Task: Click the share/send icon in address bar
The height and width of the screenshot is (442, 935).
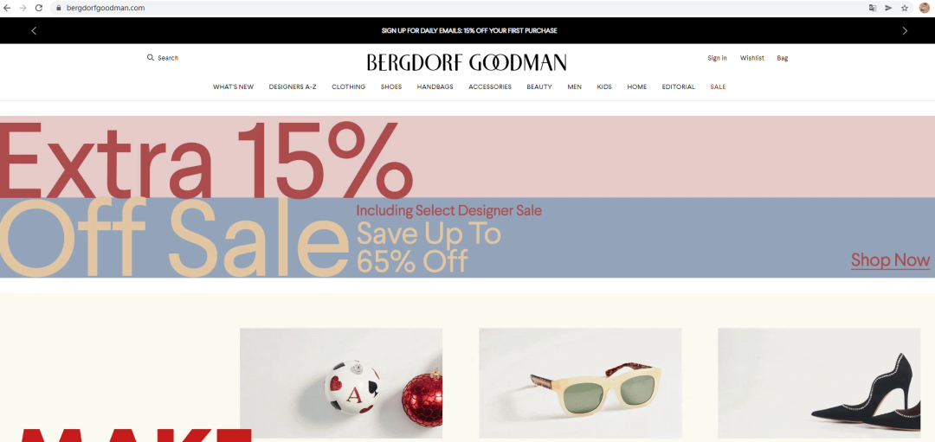Action: 888,8
